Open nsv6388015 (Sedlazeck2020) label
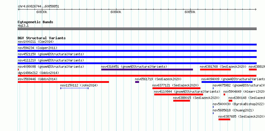 [x=196, y=98]
